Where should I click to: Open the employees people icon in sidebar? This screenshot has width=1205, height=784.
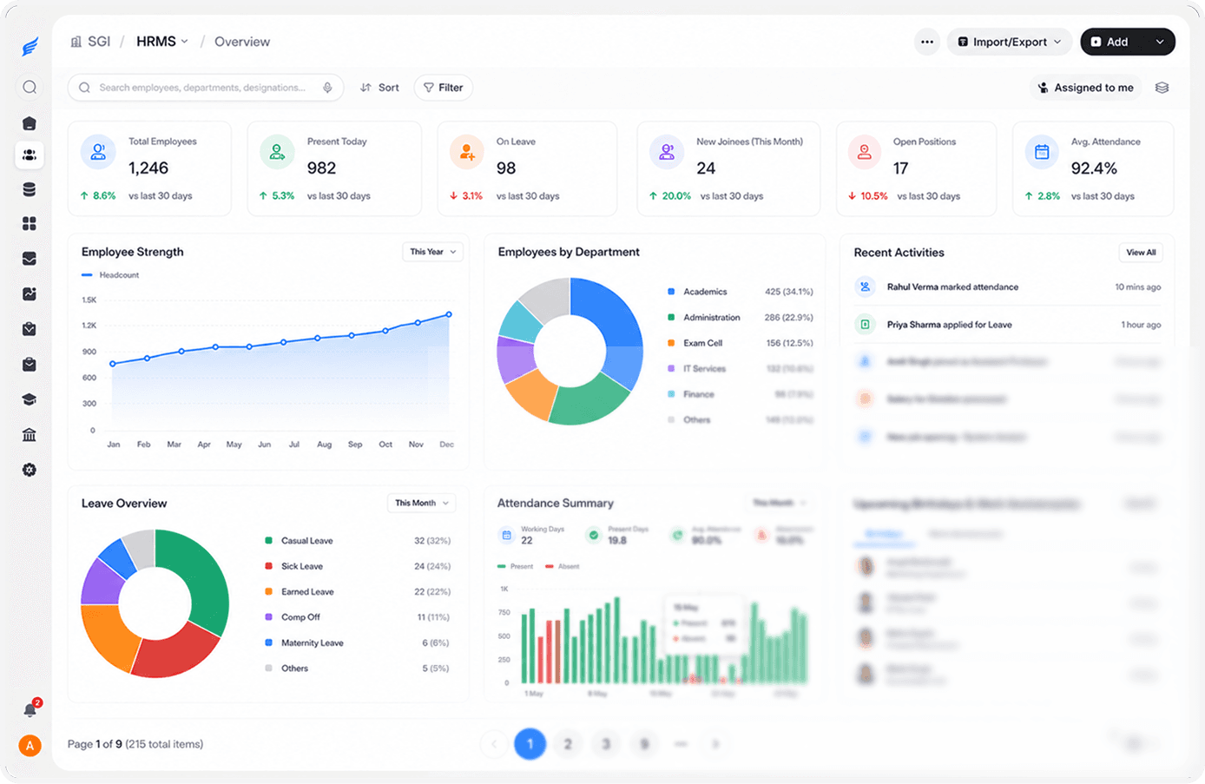(30, 155)
